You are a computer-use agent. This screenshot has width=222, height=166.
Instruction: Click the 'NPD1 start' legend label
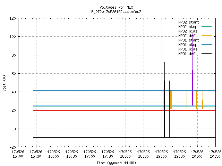[x=189, y=40]
